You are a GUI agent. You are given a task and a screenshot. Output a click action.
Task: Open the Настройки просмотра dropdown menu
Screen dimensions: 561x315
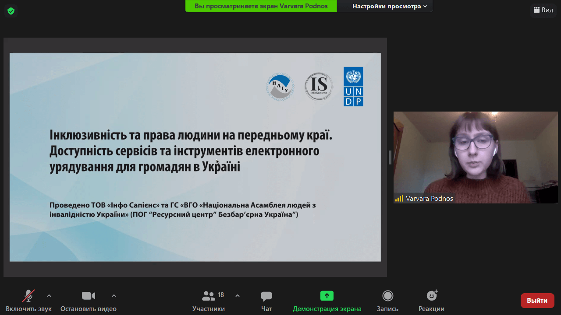coord(389,6)
